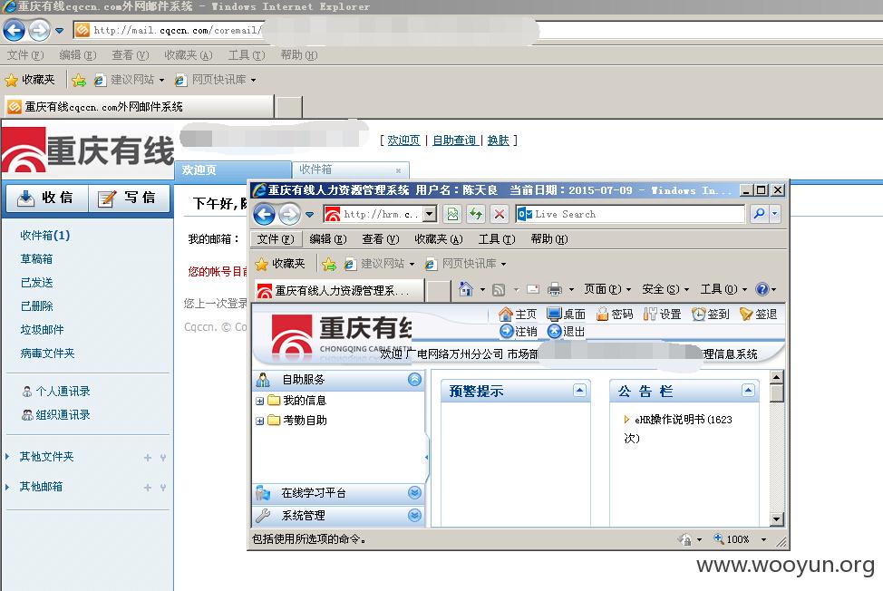This screenshot has width=883, height=591.
Task: Open 文件(F) menu in mail browser window
Action: tap(25, 55)
